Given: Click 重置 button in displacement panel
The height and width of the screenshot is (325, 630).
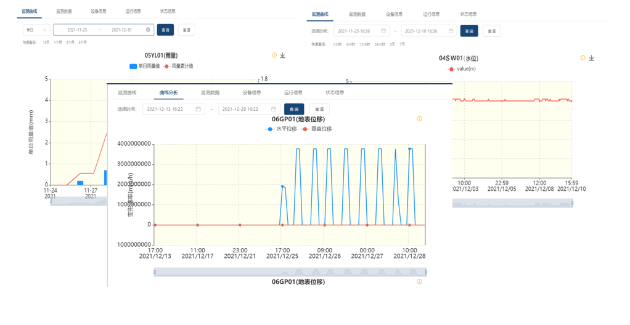Looking at the screenshot, I should 319,109.
